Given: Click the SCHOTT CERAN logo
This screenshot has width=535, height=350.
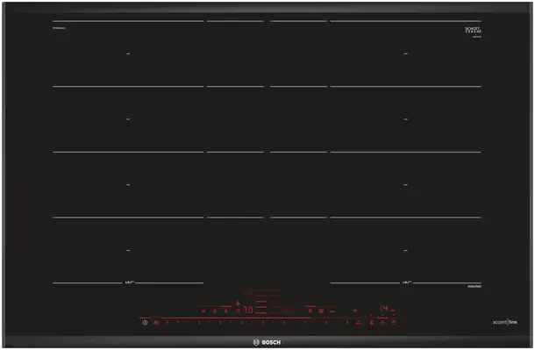Looking at the screenshot, I should click(474, 30).
